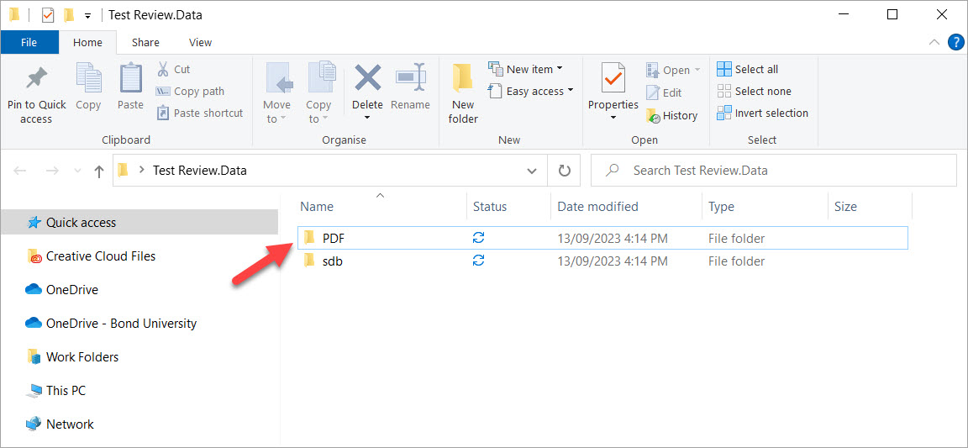Collapse the ribbon with the chevron
The image size is (968, 448).
(934, 43)
